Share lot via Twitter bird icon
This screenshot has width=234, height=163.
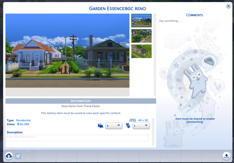point(18,156)
